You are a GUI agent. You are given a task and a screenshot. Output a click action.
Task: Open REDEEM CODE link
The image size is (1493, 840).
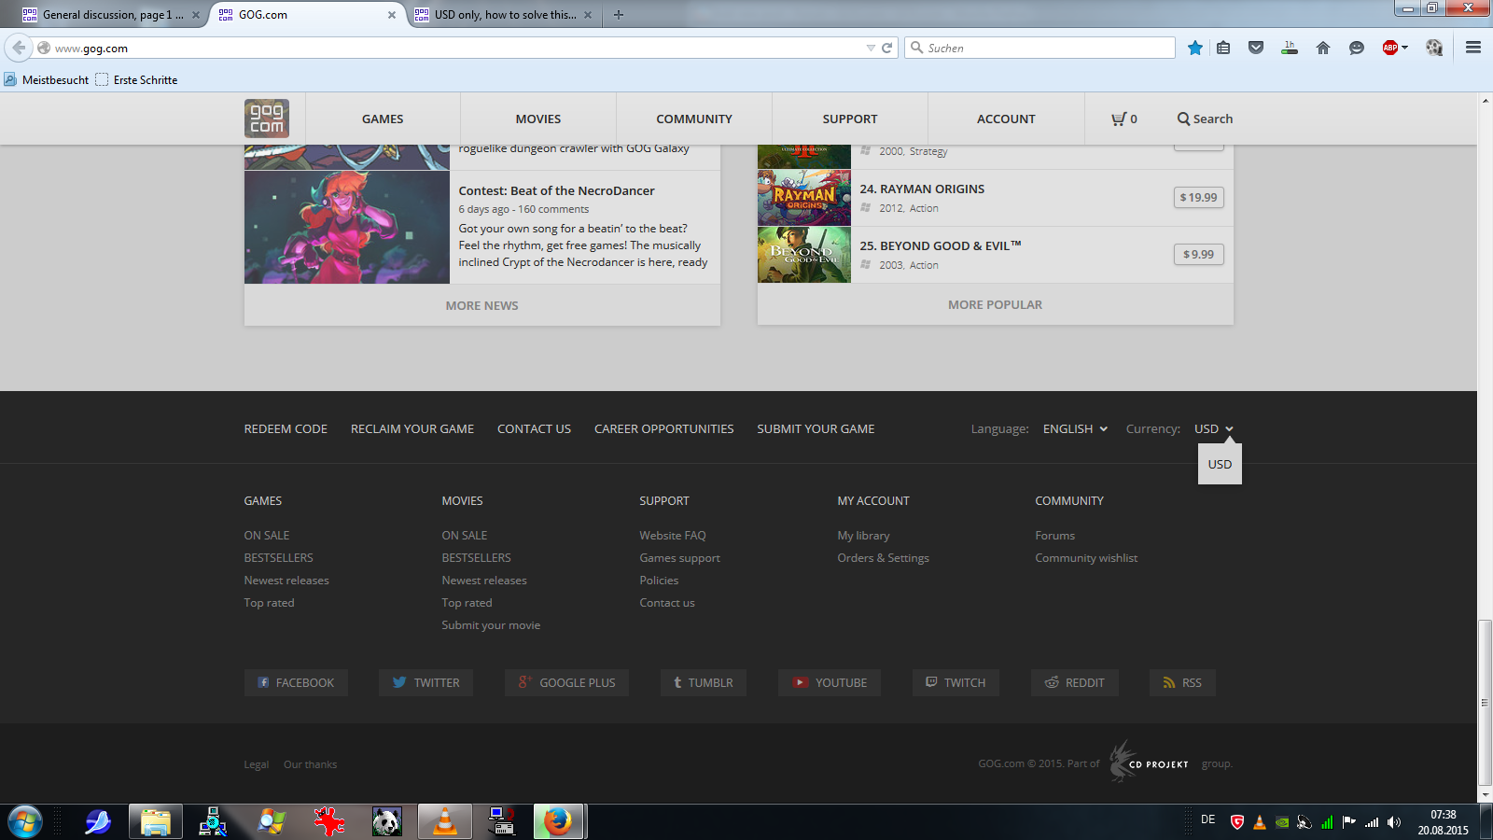pos(286,428)
